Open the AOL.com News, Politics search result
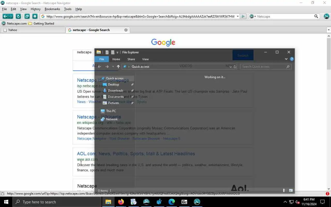 pyautogui.click(x=136, y=154)
